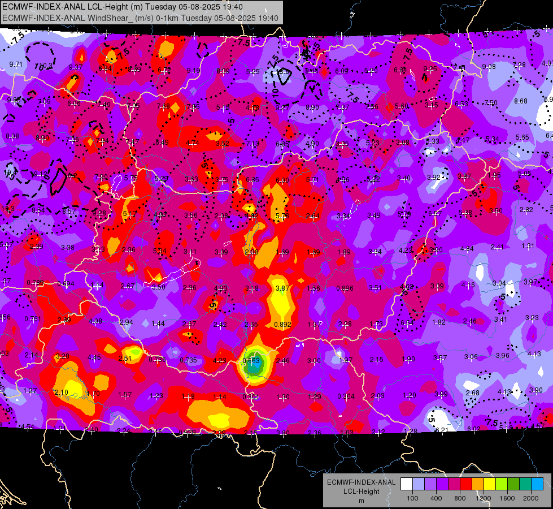Click the 6.02 grid value

(474, 429)
